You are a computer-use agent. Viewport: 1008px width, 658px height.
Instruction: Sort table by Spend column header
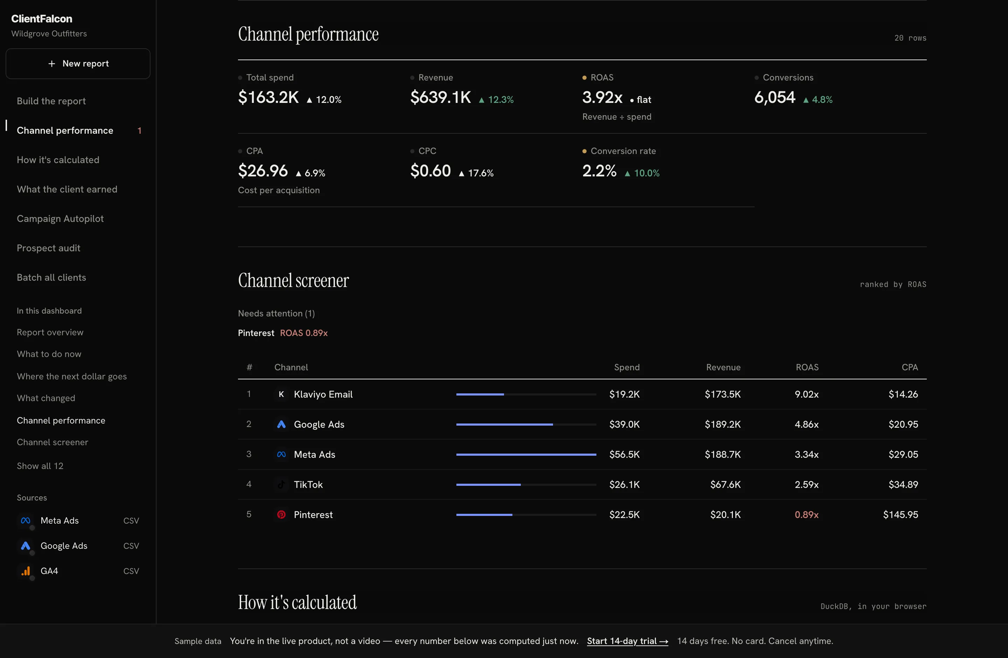627,367
